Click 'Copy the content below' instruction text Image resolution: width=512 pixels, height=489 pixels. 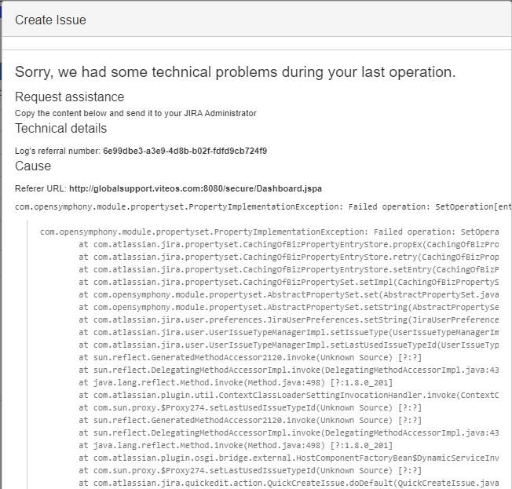click(136, 113)
